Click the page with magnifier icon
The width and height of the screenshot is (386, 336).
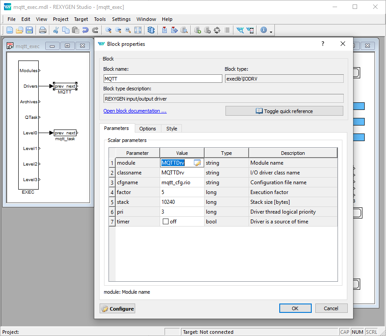pyautogui.click(x=184, y=30)
